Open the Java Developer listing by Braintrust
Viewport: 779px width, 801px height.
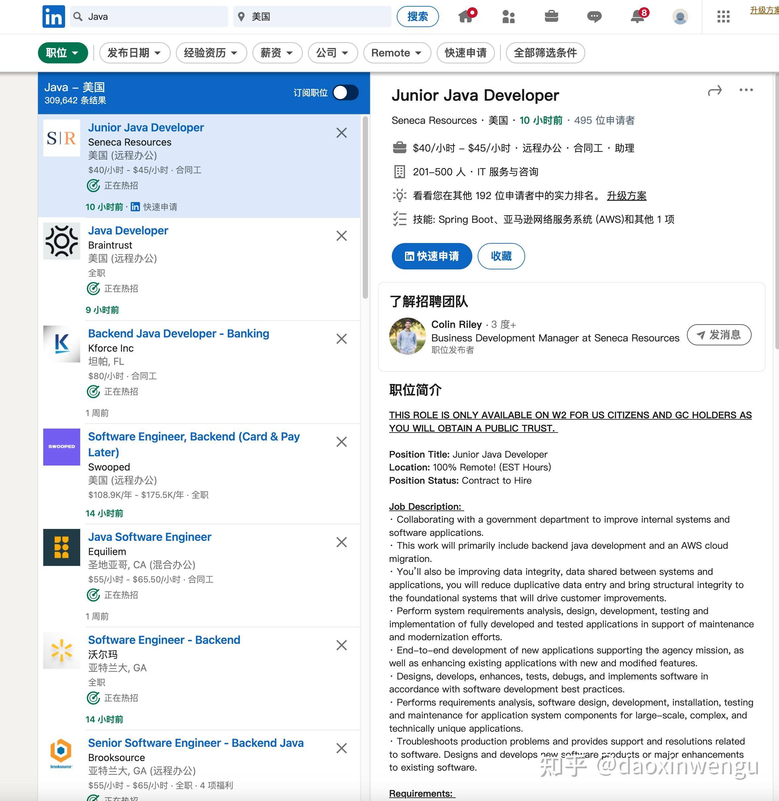tap(128, 230)
